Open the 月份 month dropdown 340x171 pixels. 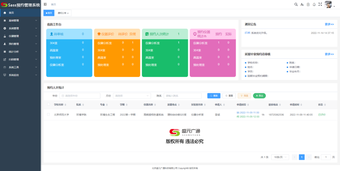tap(132, 96)
